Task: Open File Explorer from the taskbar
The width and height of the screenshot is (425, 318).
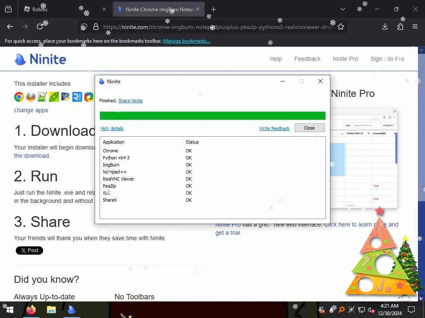Action: click(51, 310)
